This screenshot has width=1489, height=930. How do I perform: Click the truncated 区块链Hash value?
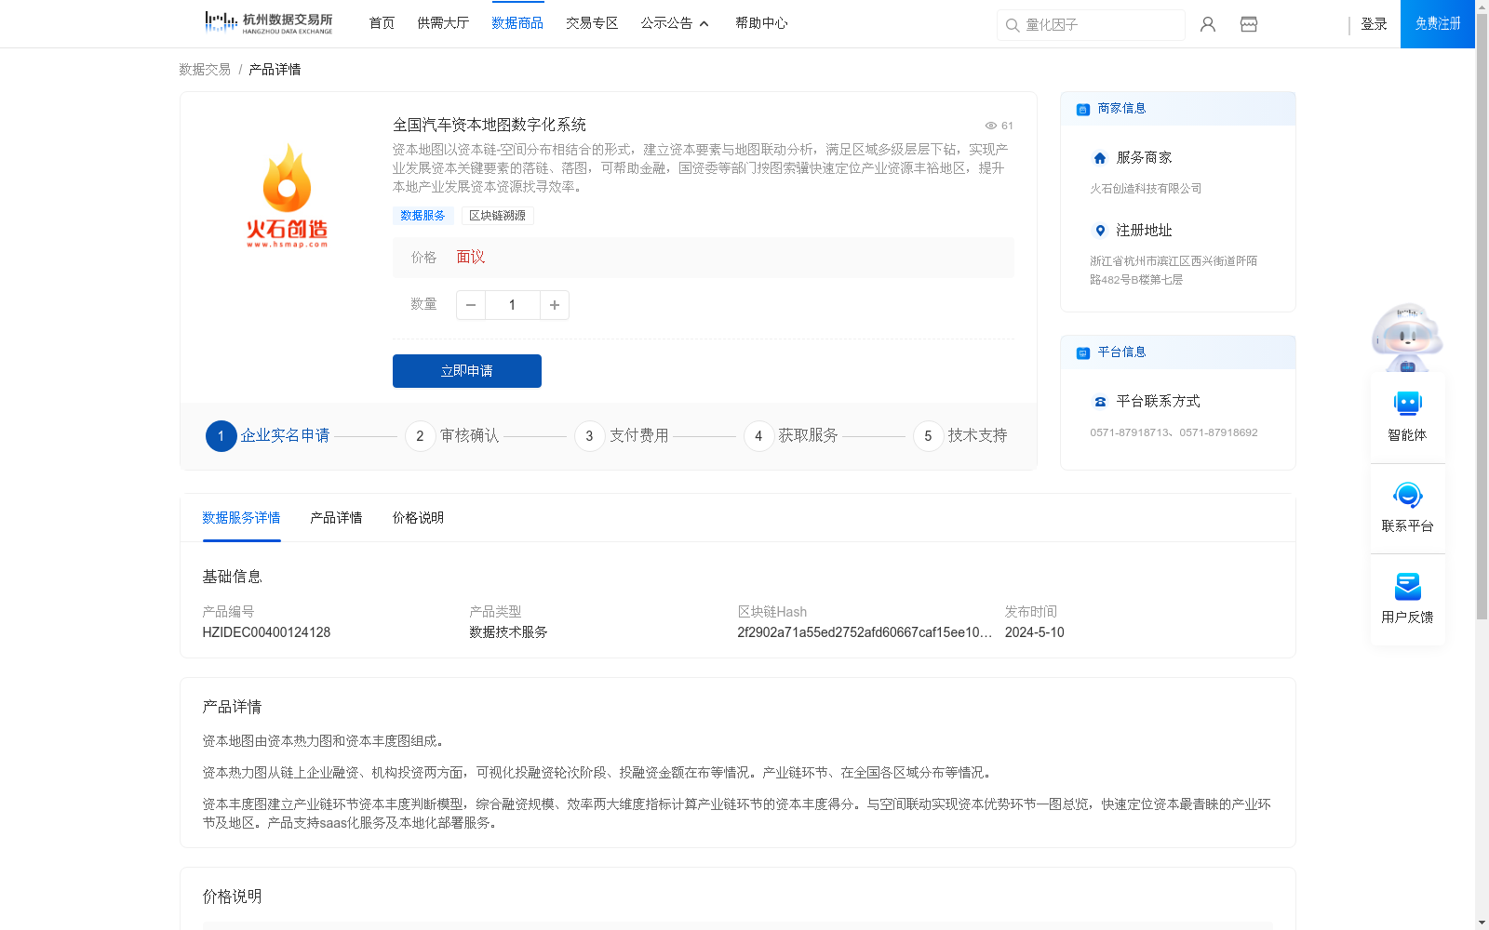pyautogui.click(x=865, y=632)
